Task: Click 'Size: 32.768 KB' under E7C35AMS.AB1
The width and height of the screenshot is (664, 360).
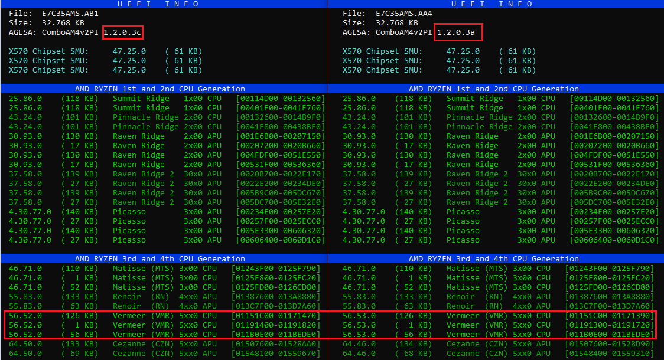Action: coord(47,23)
